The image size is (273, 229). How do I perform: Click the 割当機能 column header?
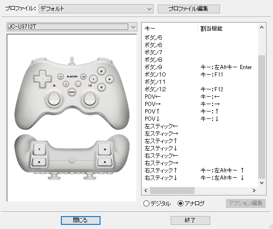tap(228, 29)
